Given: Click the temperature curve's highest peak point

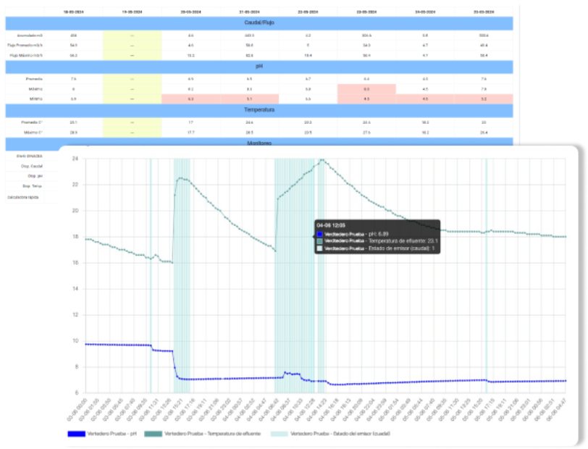Looking at the screenshot, I should pos(322,160).
